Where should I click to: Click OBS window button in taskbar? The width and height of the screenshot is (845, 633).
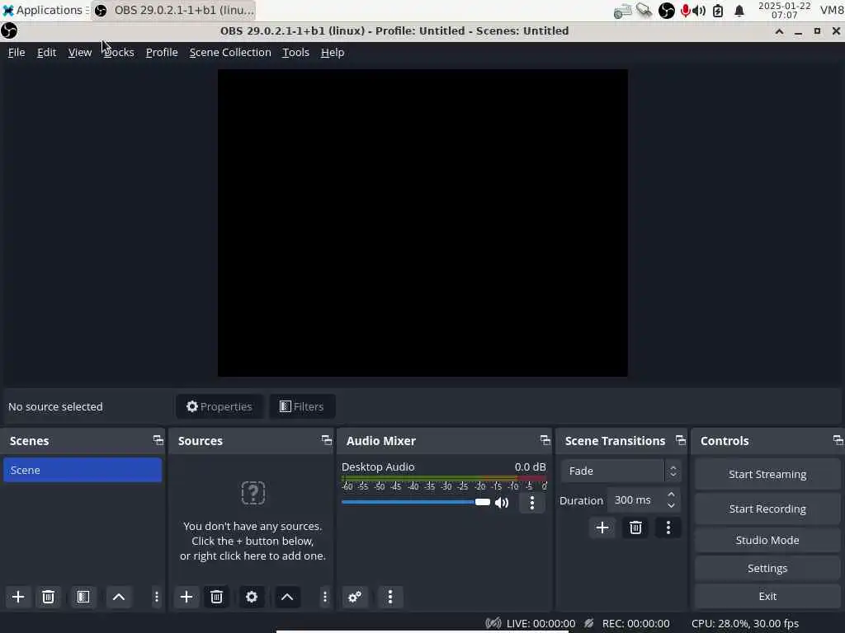pos(173,10)
